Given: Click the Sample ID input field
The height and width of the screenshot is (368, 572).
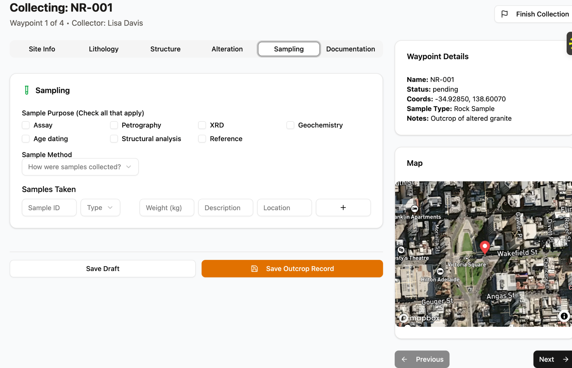Looking at the screenshot, I should (x=49, y=208).
